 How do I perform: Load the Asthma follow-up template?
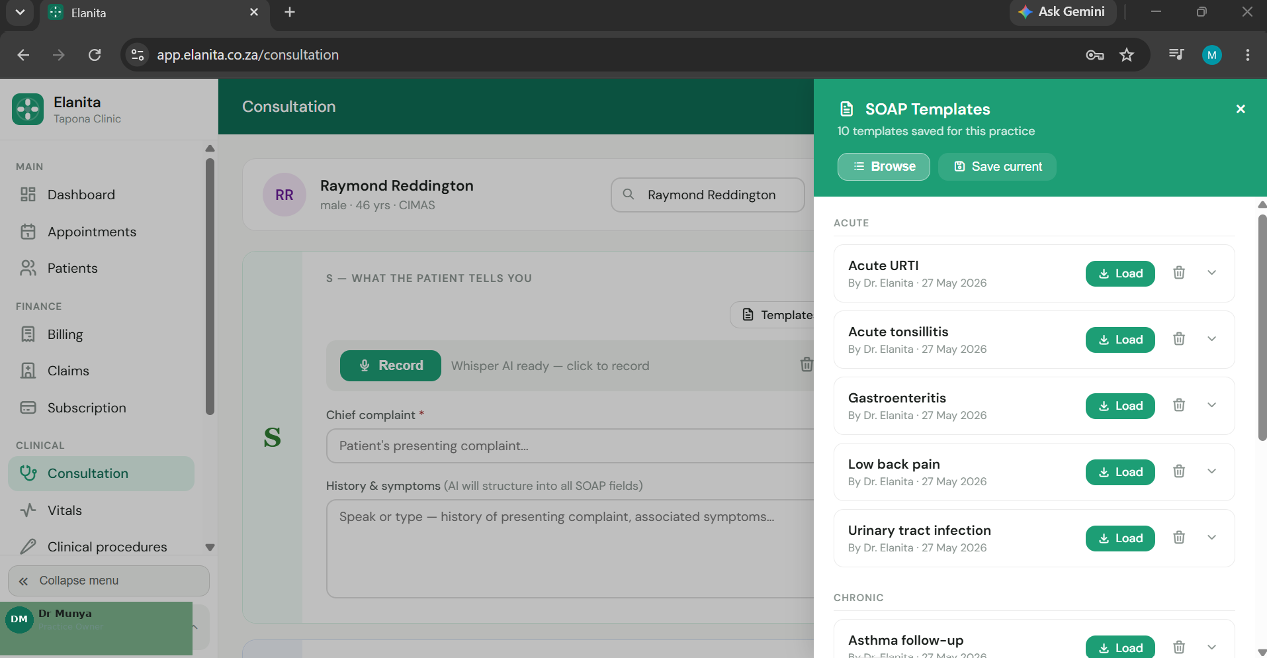click(x=1120, y=647)
